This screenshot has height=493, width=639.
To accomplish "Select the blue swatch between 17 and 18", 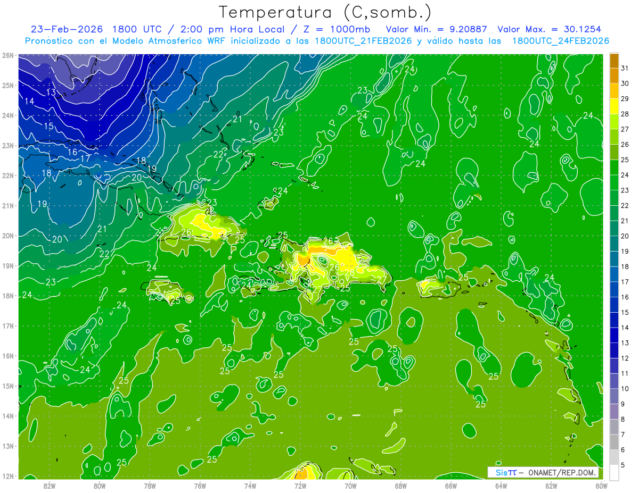I will [x=614, y=274].
